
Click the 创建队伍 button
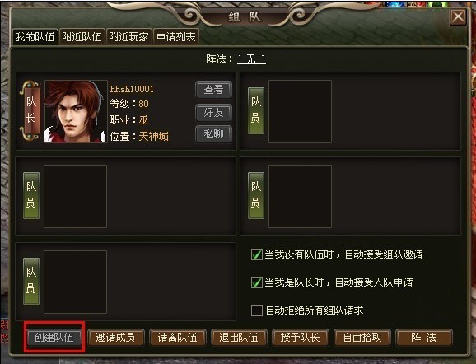[x=54, y=338]
